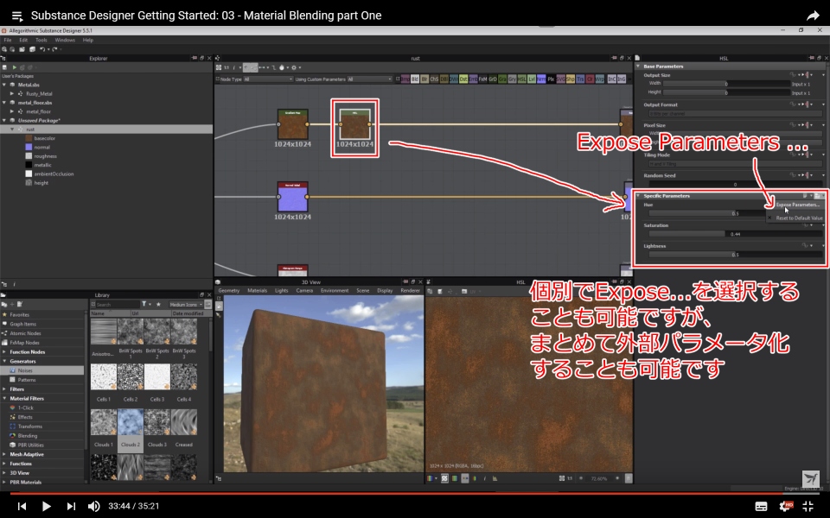Click the green play icon in Explorer
830x518 pixels.
(14, 67)
